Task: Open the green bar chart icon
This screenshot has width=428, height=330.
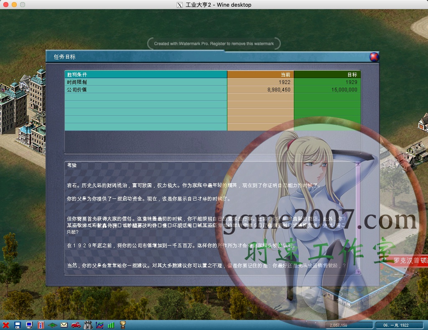Action: (x=111, y=325)
